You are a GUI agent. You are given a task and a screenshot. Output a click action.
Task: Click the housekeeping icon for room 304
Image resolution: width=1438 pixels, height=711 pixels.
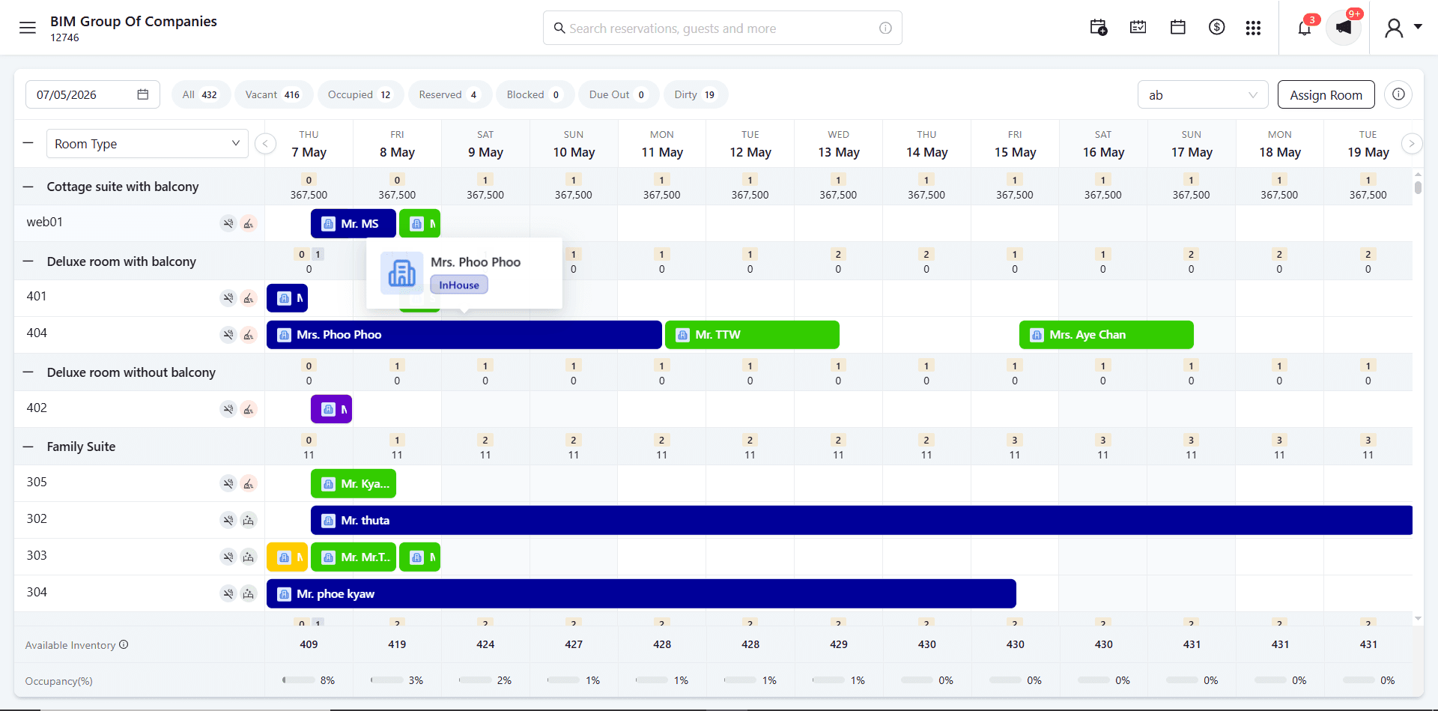click(x=249, y=593)
